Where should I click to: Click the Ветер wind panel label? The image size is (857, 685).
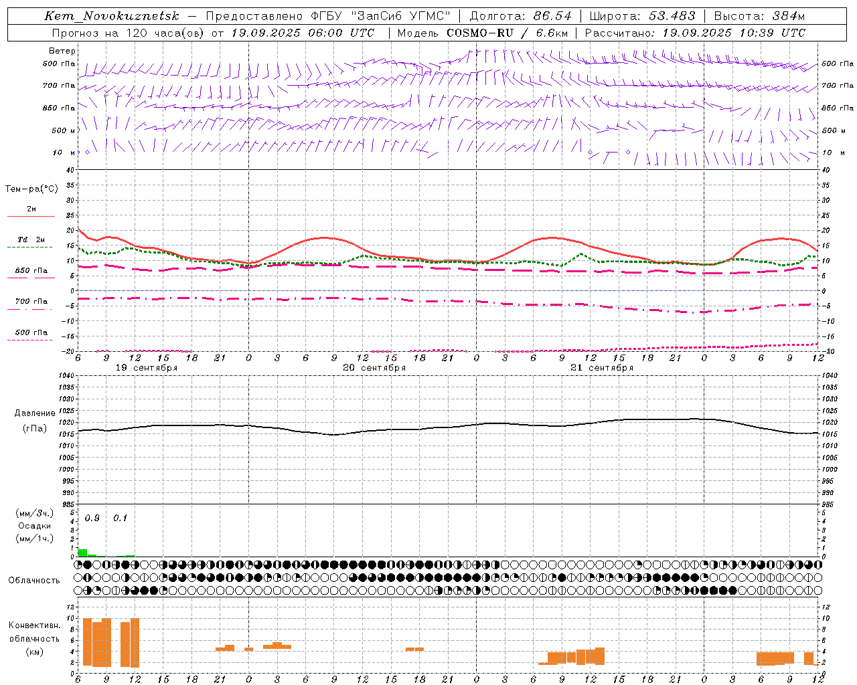coord(62,51)
